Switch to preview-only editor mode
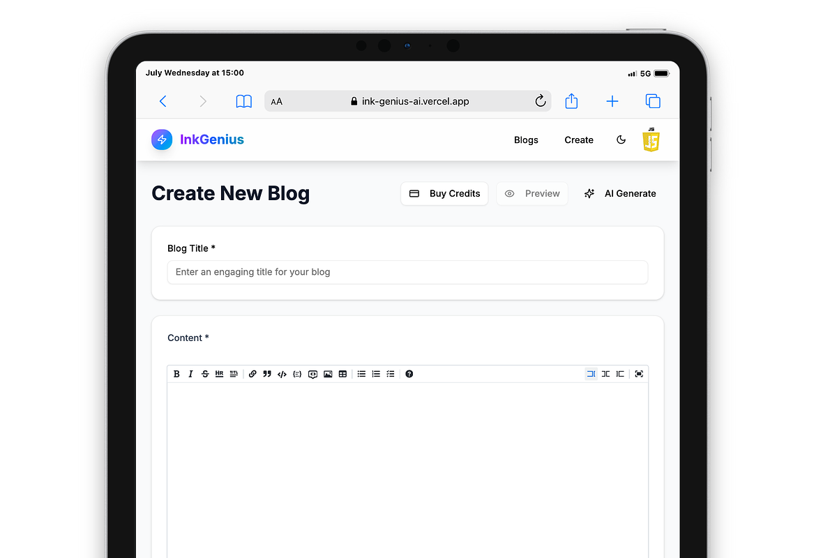837x558 pixels. [620, 374]
